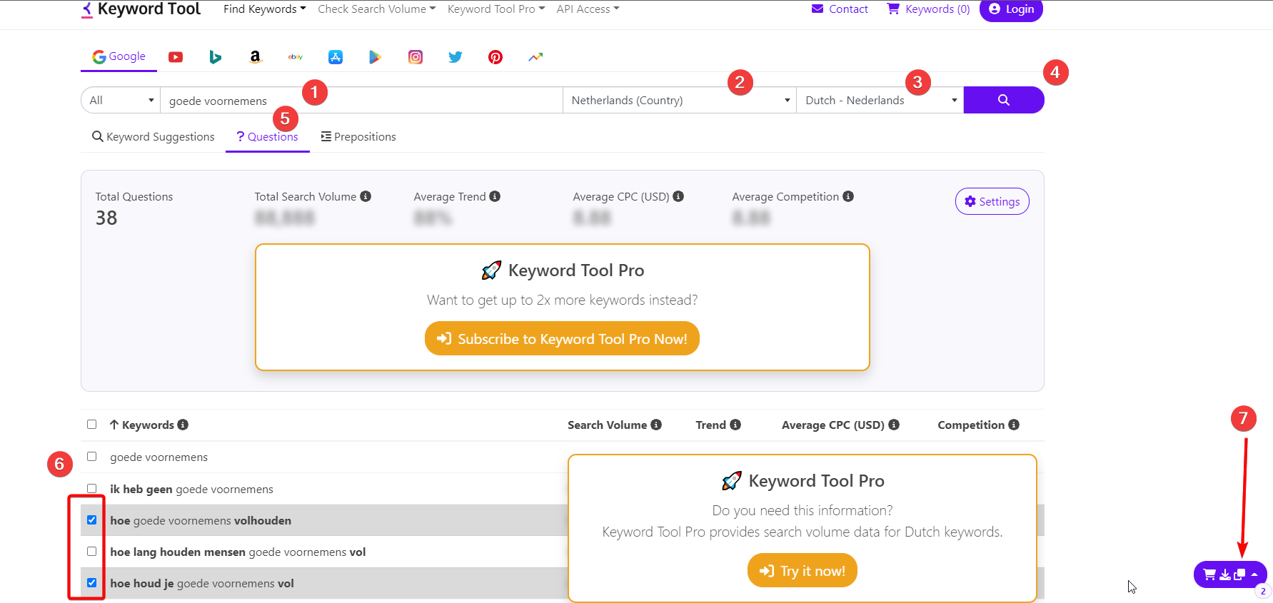Select the Bing search engine icon

click(x=215, y=57)
